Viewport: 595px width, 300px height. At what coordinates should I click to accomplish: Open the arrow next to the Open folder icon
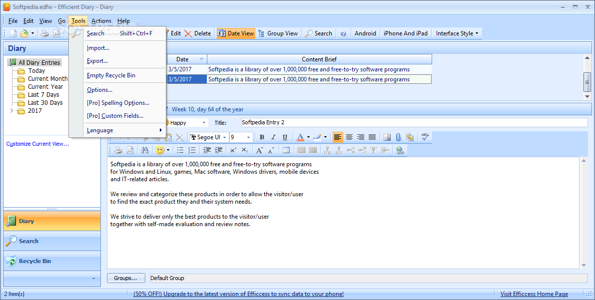(32, 33)
